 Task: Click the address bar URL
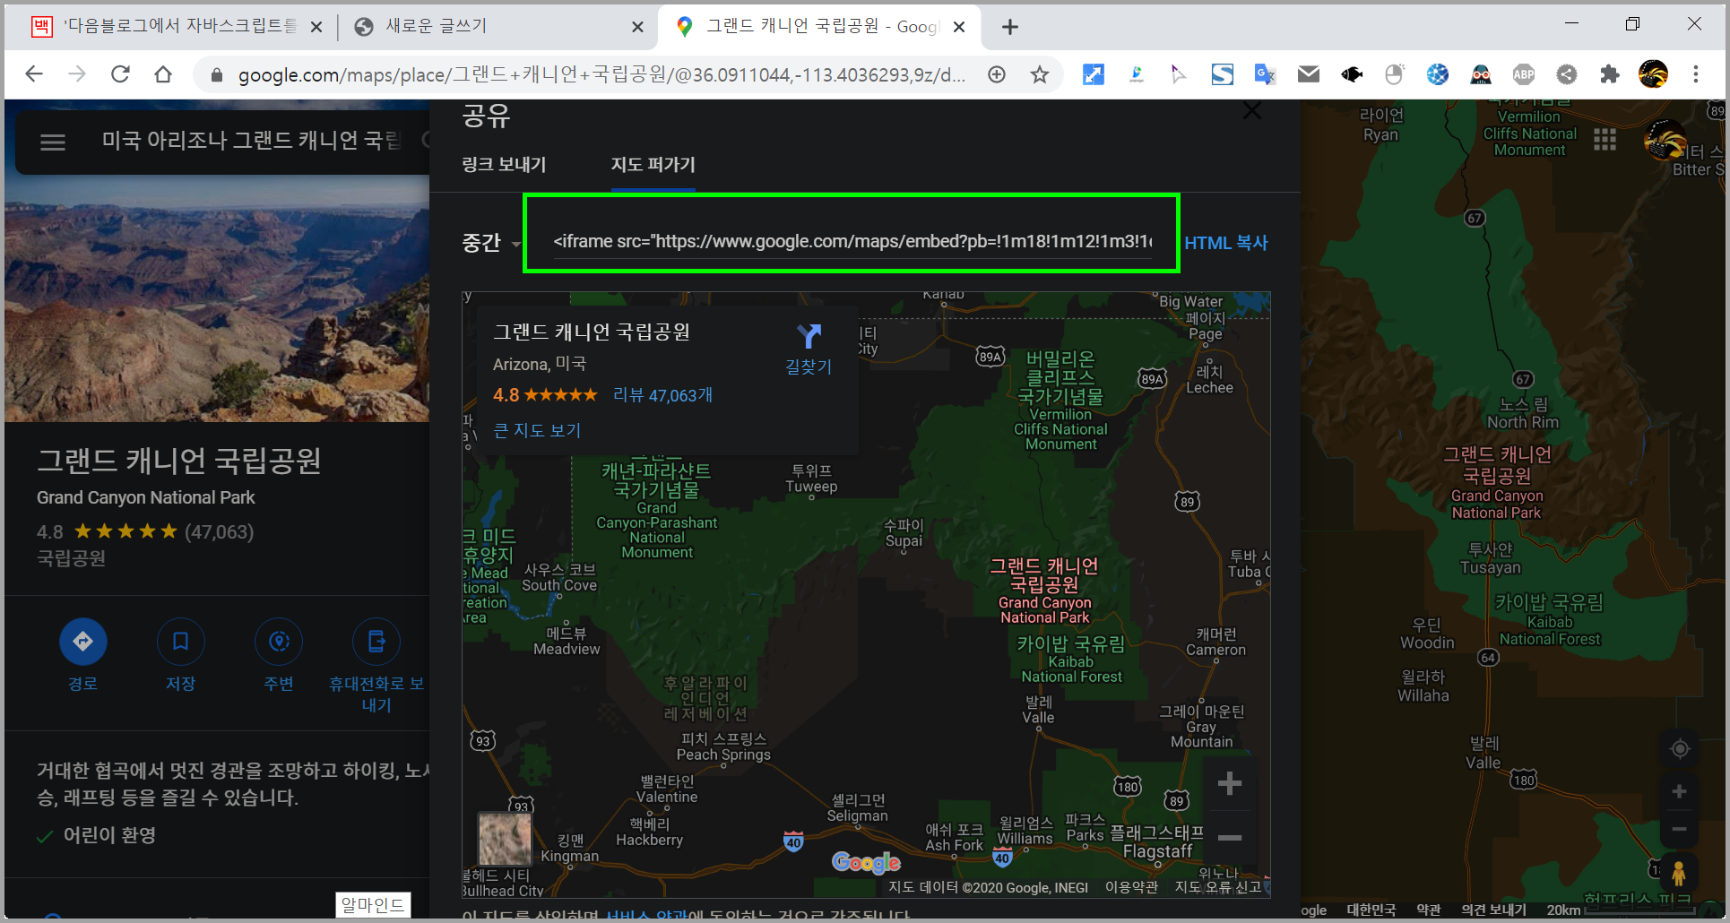point(601,74)
